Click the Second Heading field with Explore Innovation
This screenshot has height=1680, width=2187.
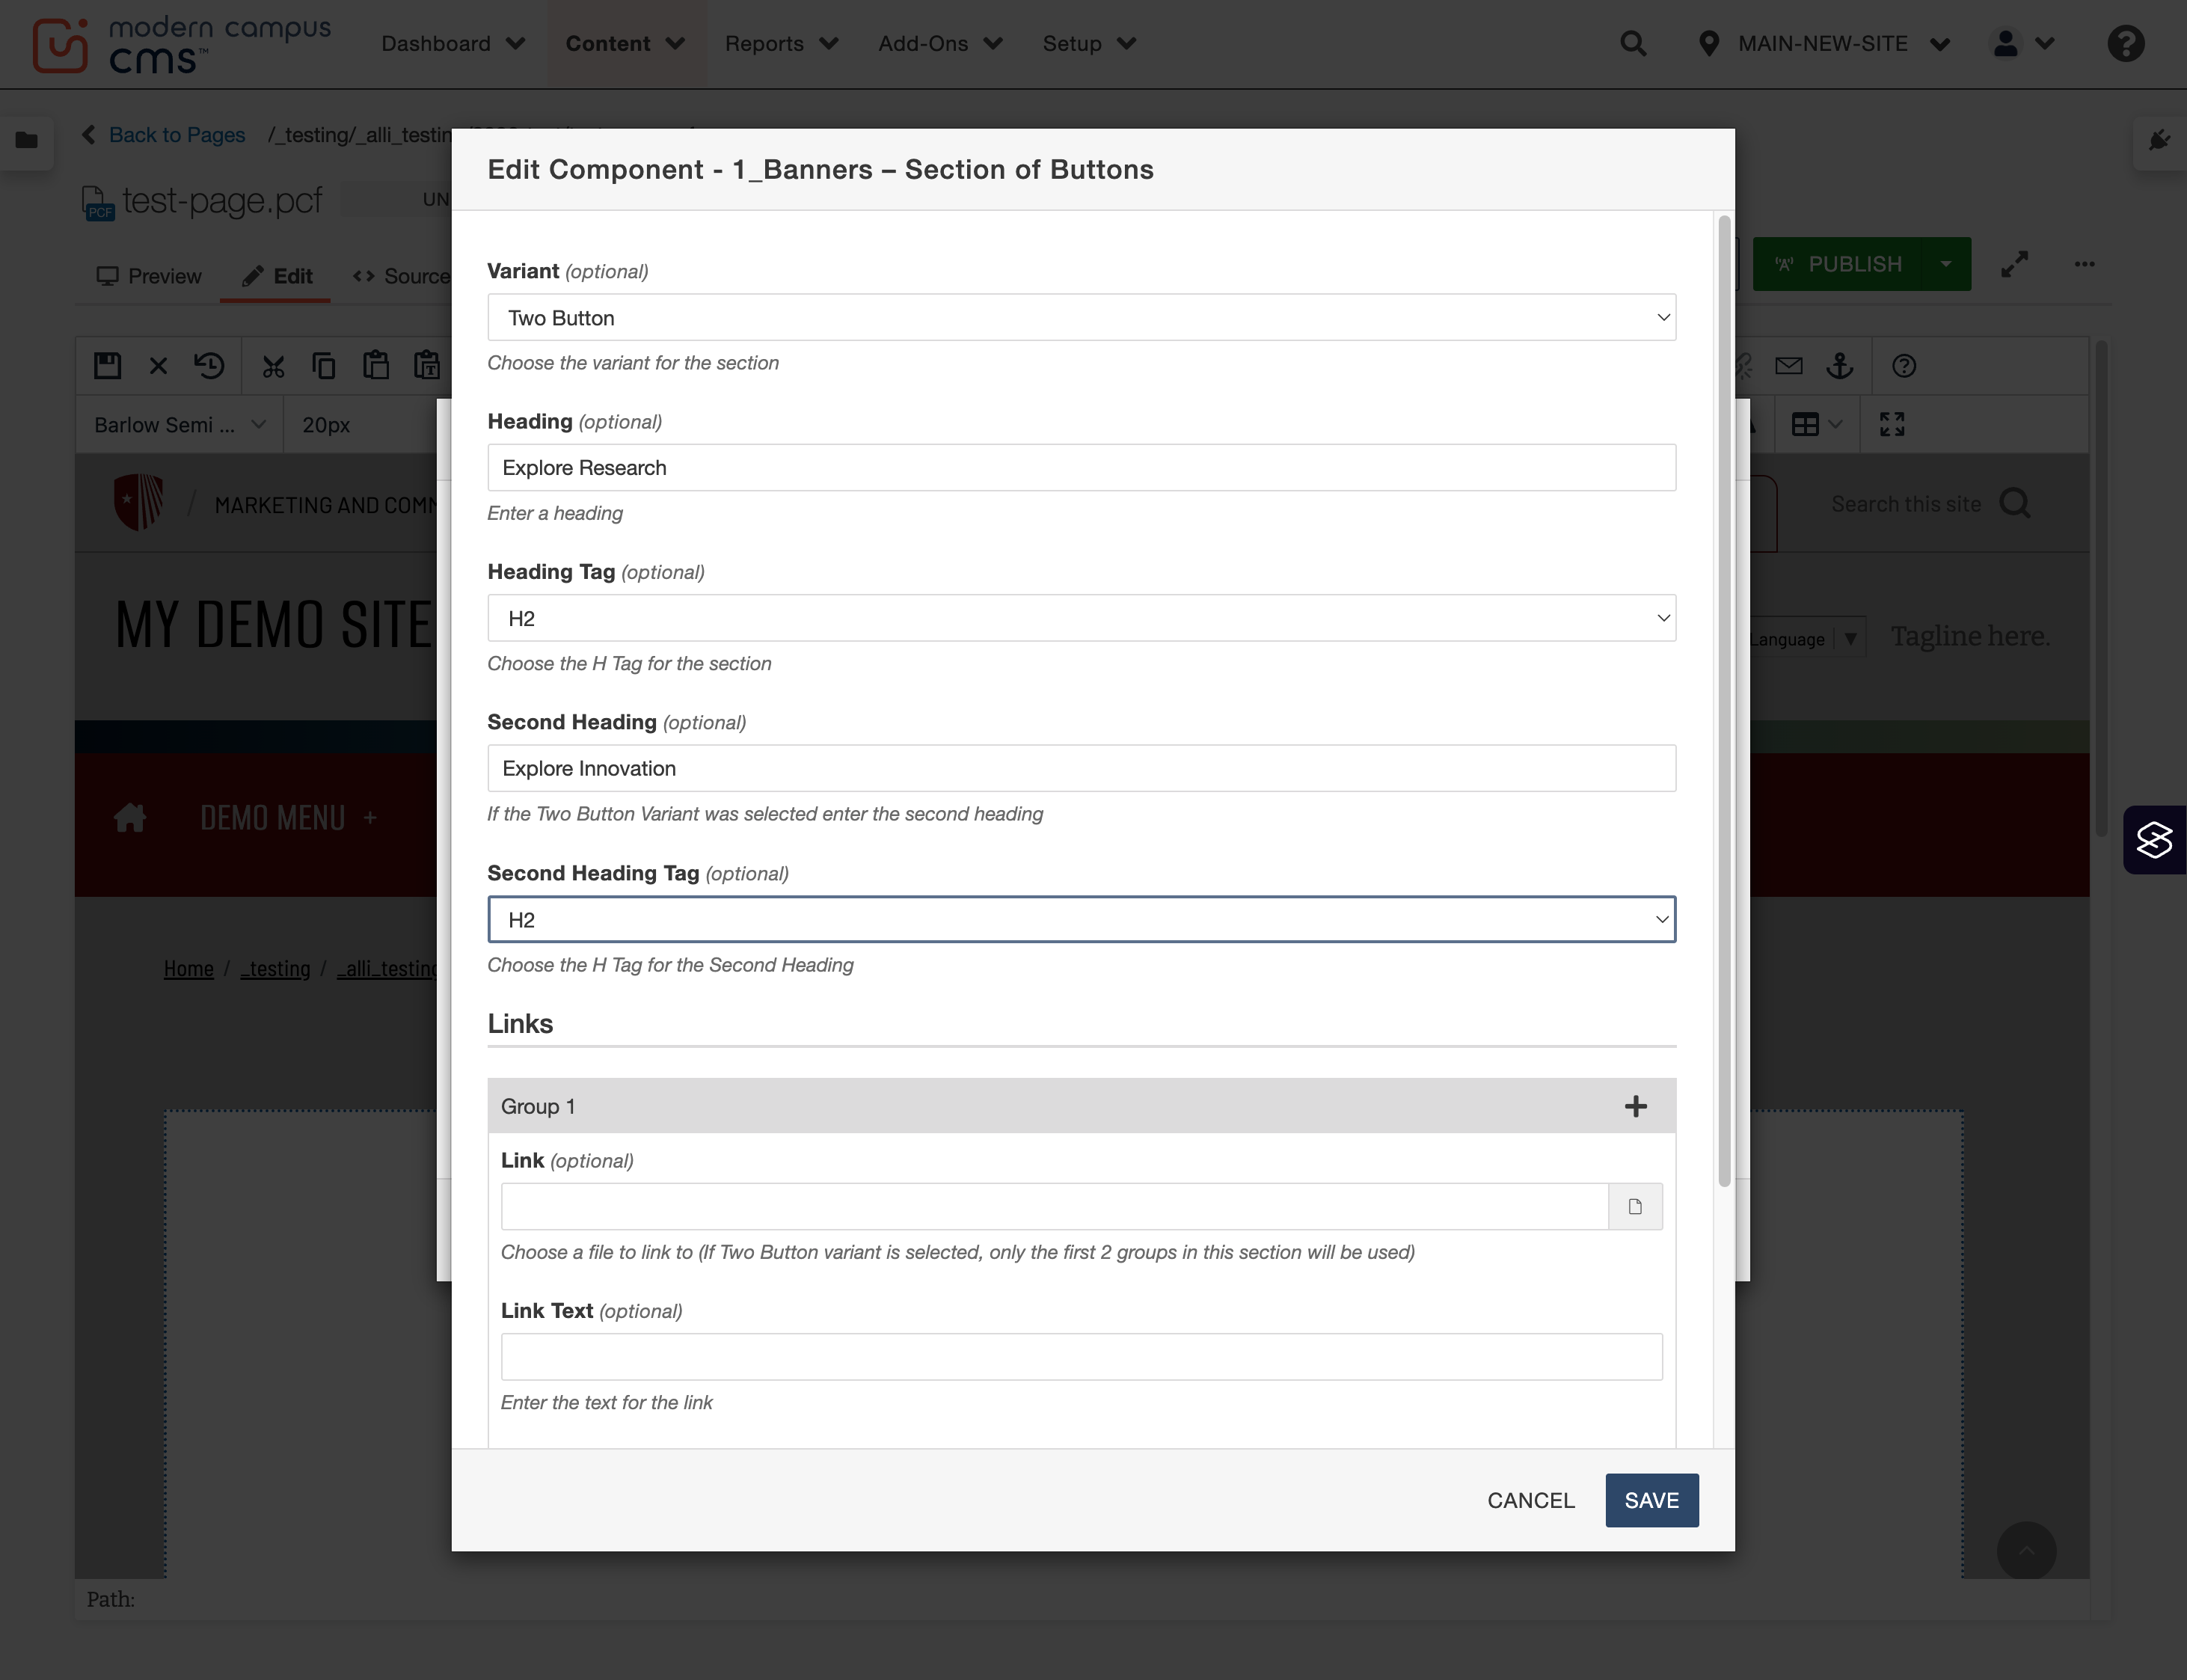point(1081,769)
